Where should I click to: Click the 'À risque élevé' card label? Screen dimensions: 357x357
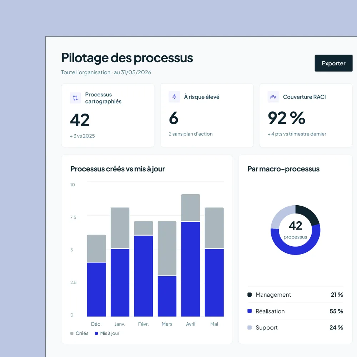point(201,97)
